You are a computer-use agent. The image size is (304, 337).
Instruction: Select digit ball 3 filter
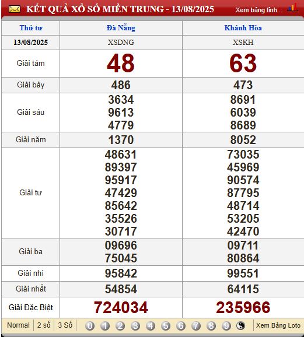click(135, 326)
